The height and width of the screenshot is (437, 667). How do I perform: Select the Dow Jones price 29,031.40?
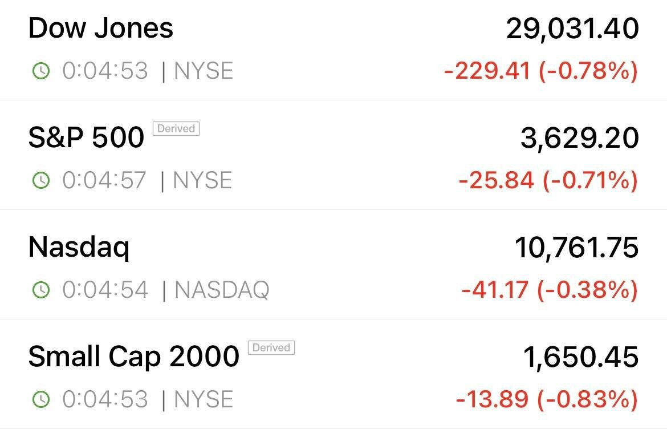572,29
